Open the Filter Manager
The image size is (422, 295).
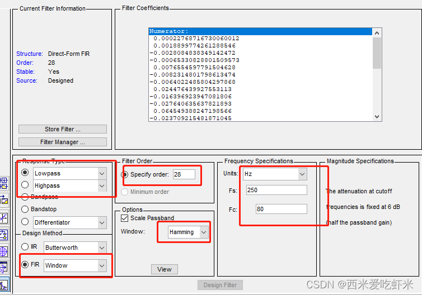[x=63, y=142]
